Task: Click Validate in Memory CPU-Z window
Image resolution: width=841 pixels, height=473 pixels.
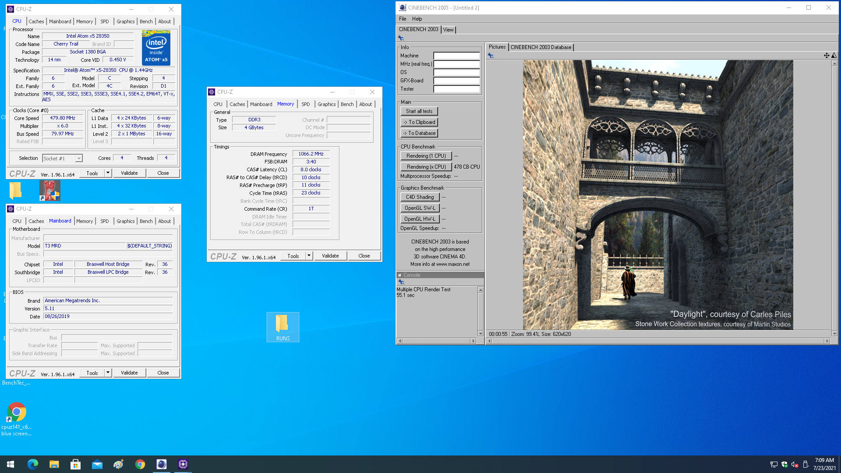Action: [331, 256]
